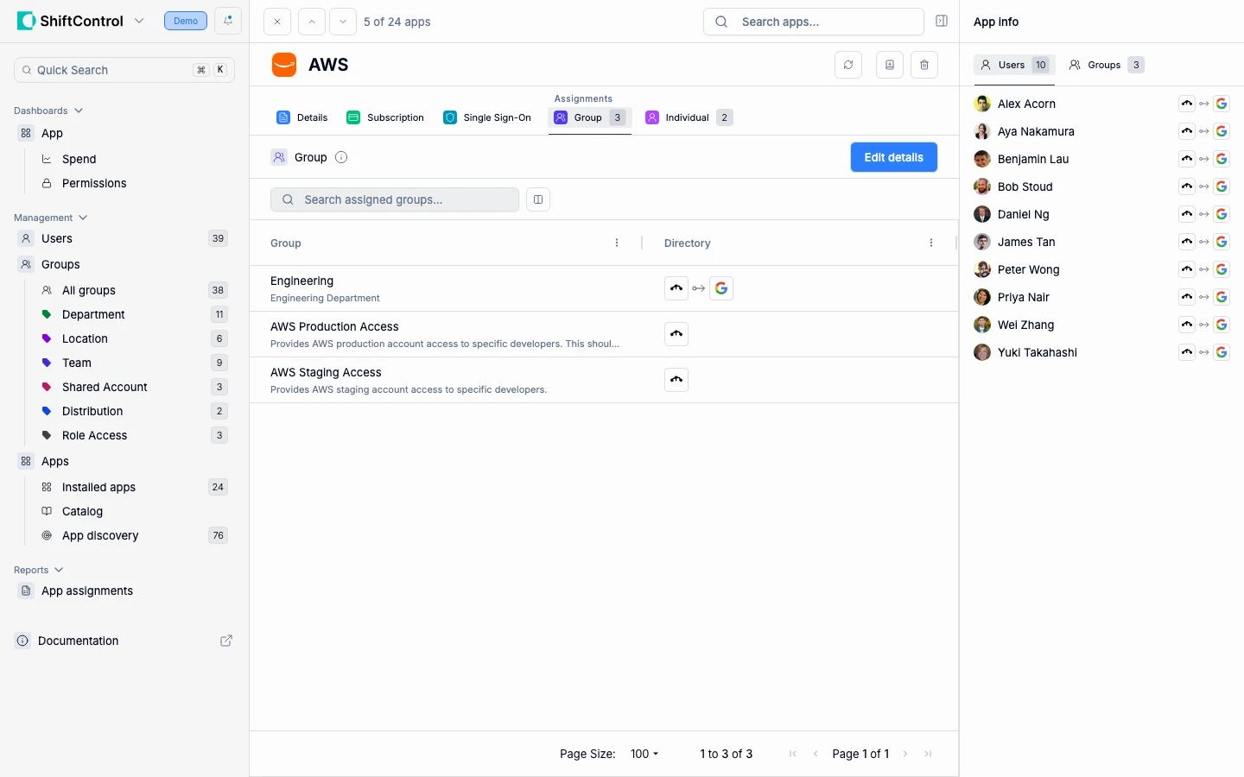Click the trash delete icon for AWS
This screenshot has width=1244, height=777.
pyautogui.click(x=924, y=65)
